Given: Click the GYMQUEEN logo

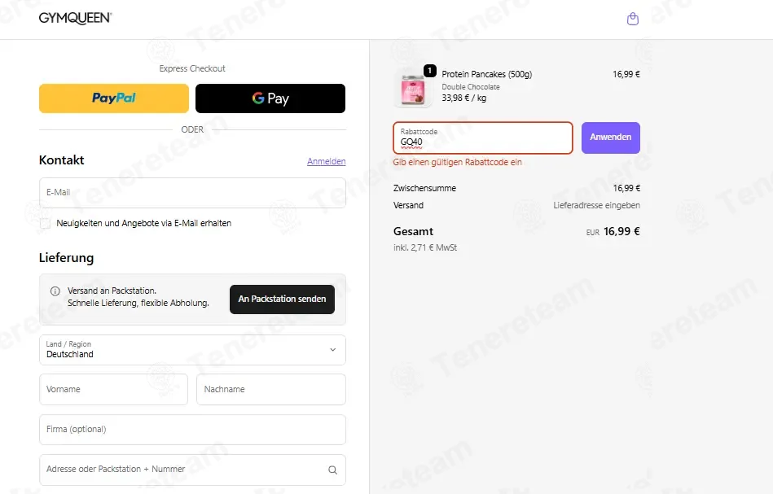Looking at the screenshot, I should coord(76,18).
